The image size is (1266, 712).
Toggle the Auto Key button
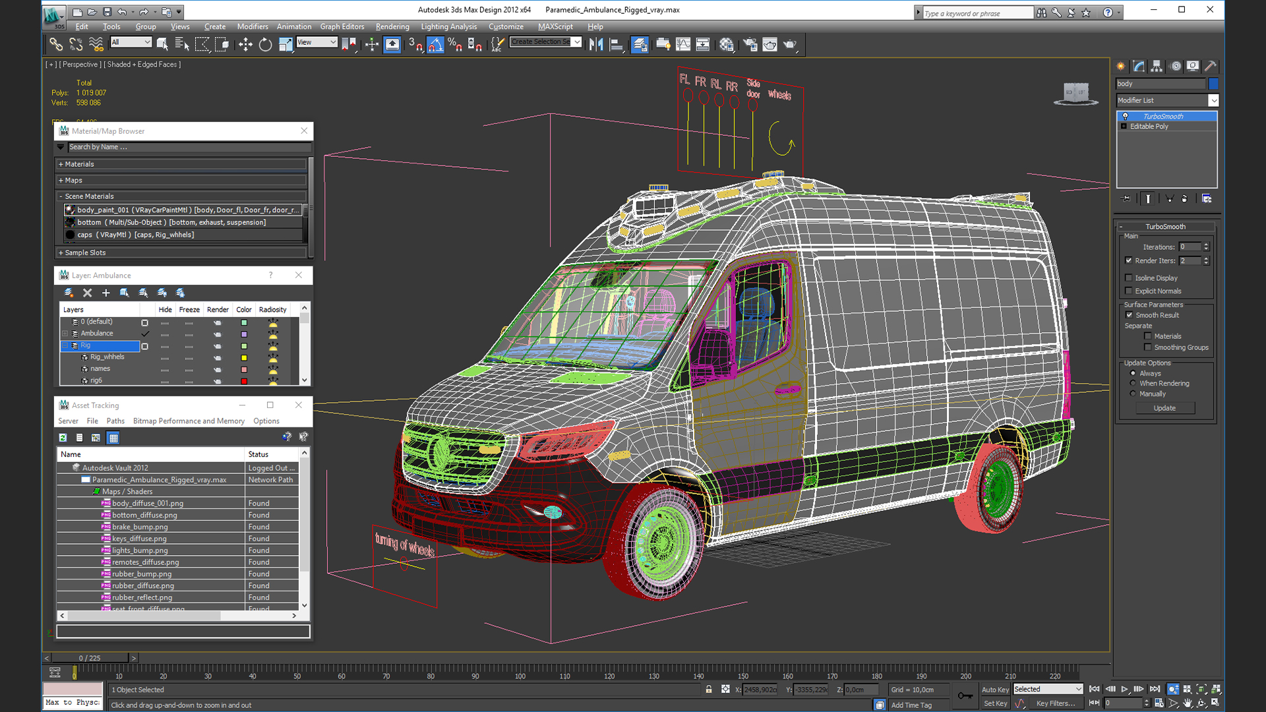click(994, 690)
